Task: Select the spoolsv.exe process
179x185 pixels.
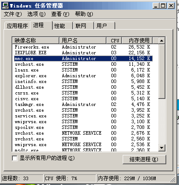Action: tap(83, 127)
